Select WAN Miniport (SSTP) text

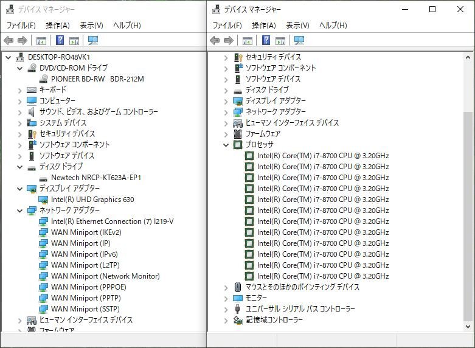tap(85, 309)
